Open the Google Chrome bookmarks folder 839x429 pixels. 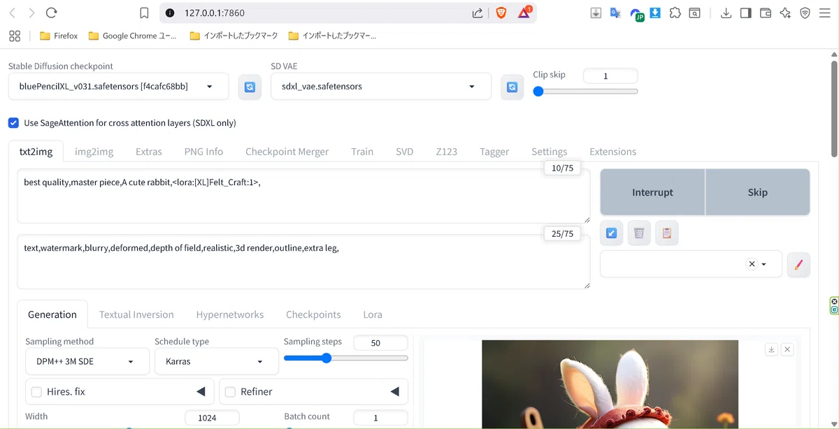(x=133, y=36)
